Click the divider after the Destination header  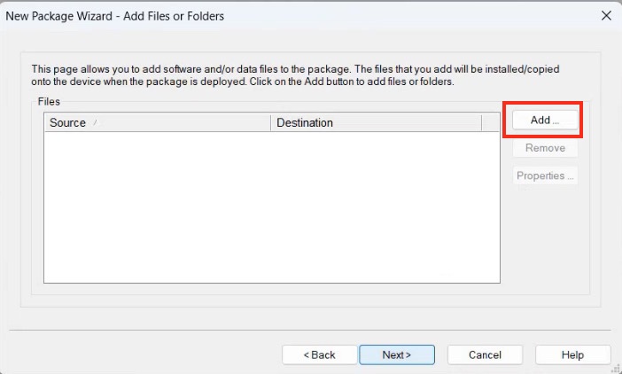(x=481, y=123)
